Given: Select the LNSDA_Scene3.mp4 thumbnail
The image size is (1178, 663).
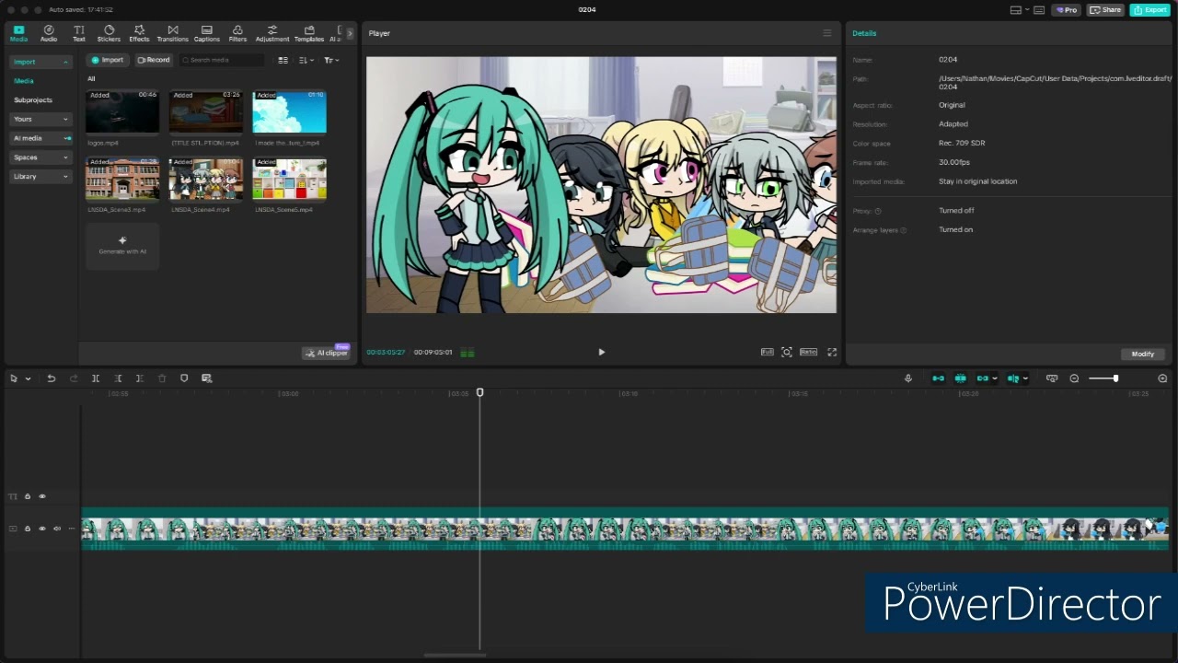Looking at the screenshot, I should tap(122, 180).
